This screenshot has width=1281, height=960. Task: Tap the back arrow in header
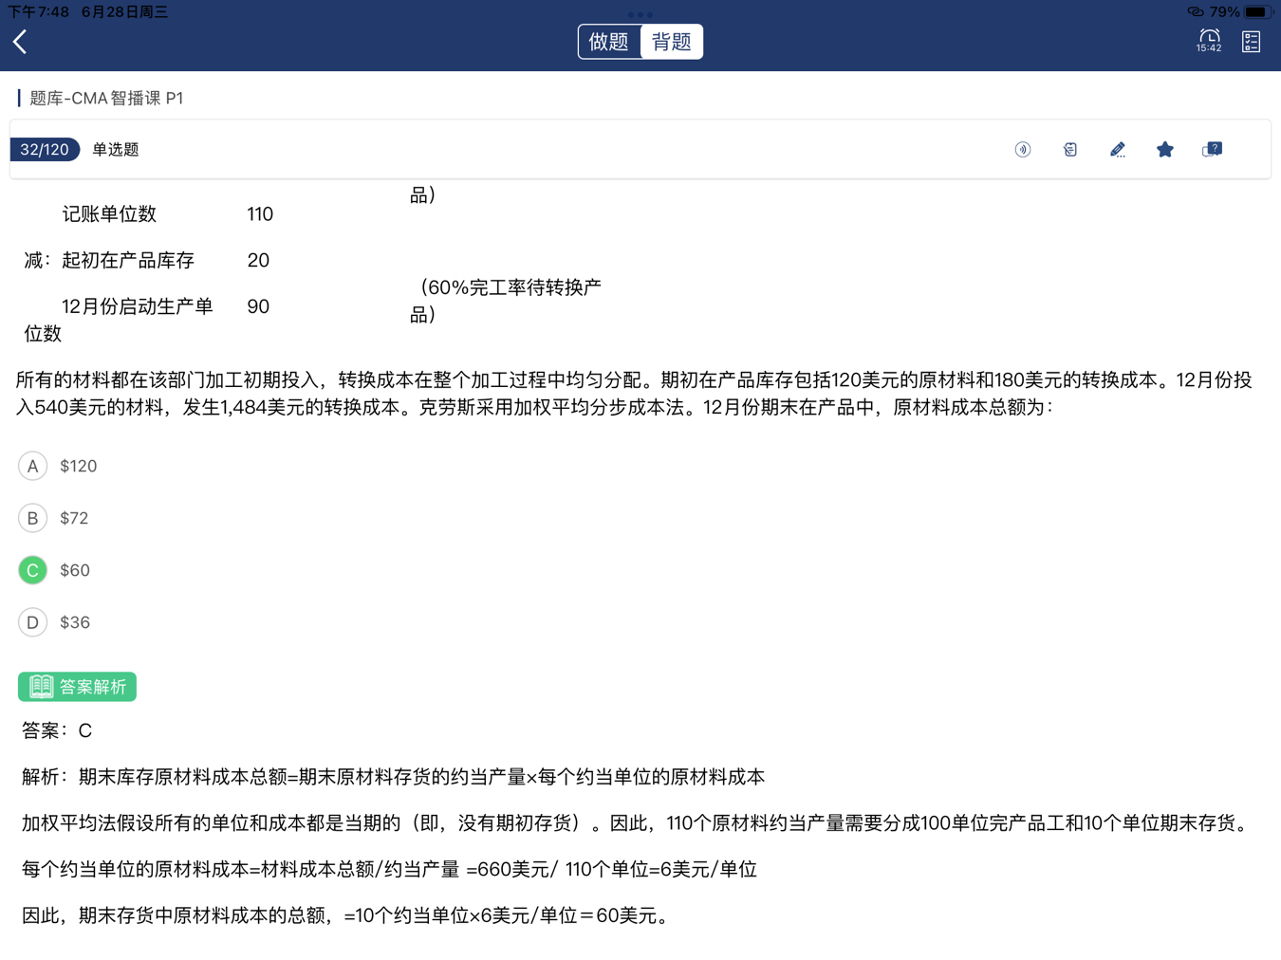[21, 42]
